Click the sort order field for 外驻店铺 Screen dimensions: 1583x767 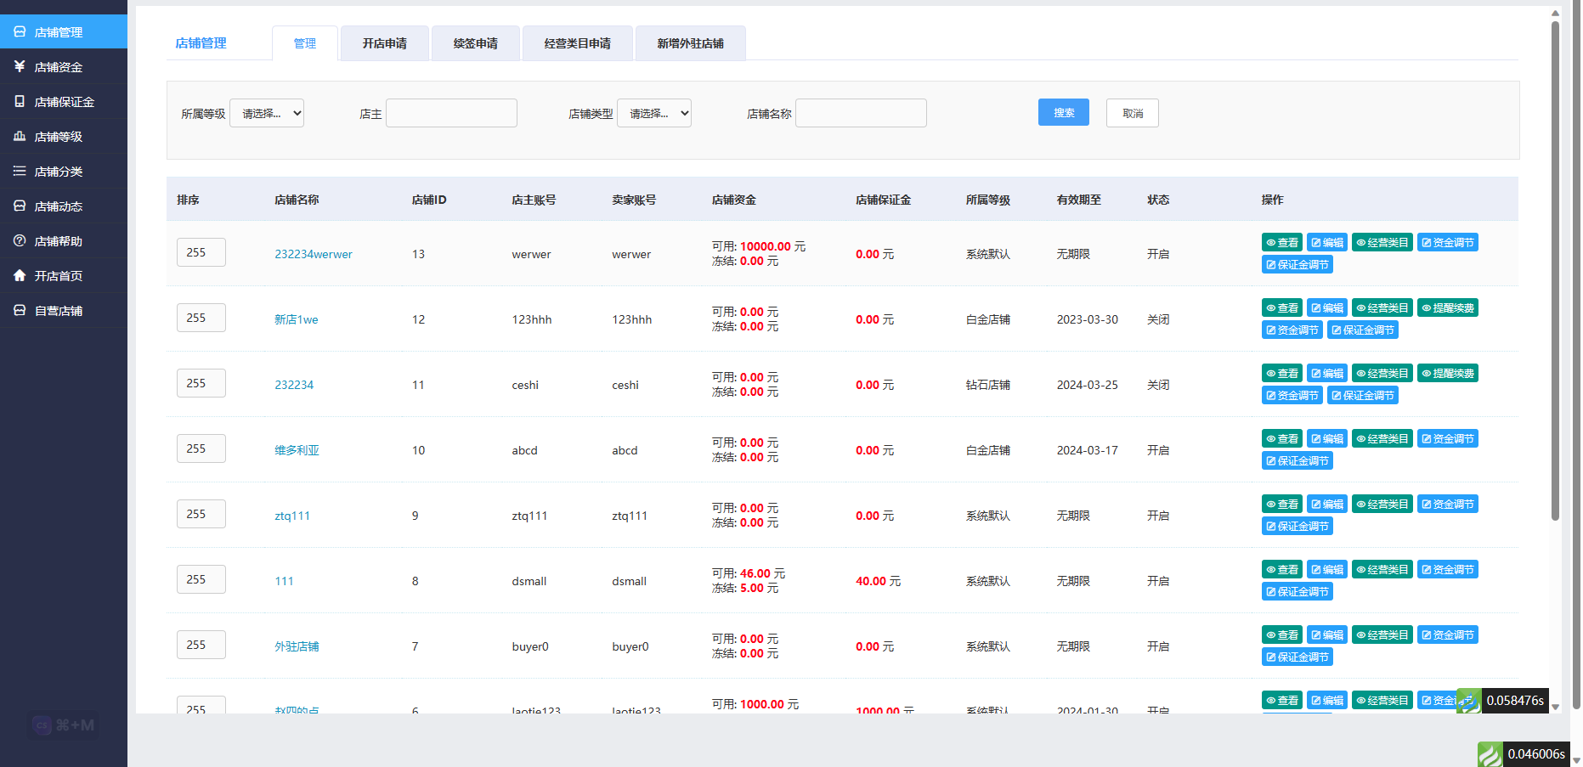(201, 645)
